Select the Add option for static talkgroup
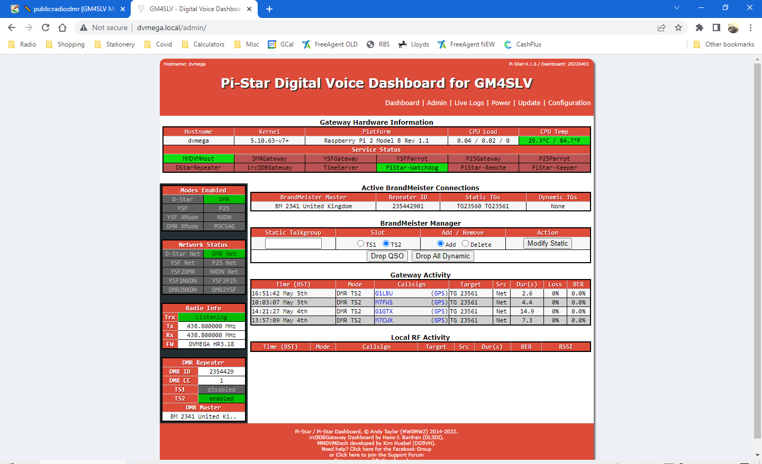The height and width of the screenshot is (464, 762). pos(439,244)
